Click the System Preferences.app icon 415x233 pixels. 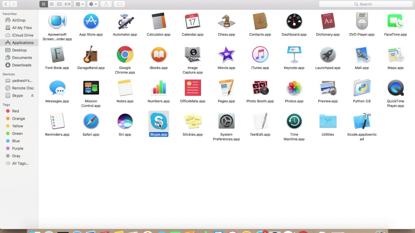coord(226,121)
